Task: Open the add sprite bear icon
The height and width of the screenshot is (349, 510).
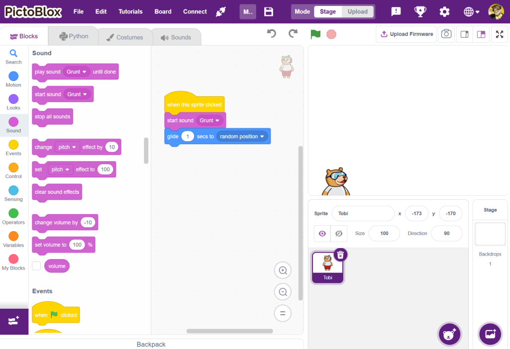Action: 449,334
